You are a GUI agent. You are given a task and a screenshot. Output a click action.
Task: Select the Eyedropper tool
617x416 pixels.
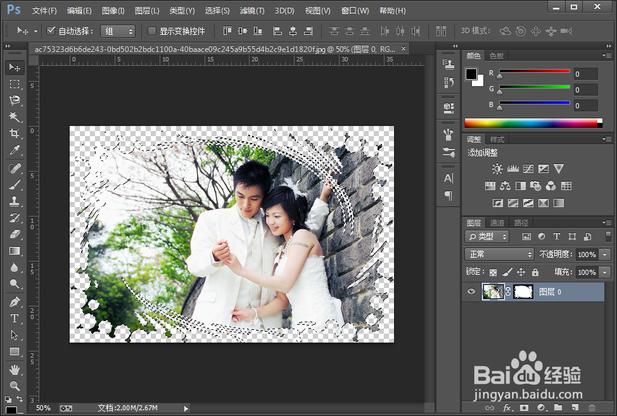15,150
